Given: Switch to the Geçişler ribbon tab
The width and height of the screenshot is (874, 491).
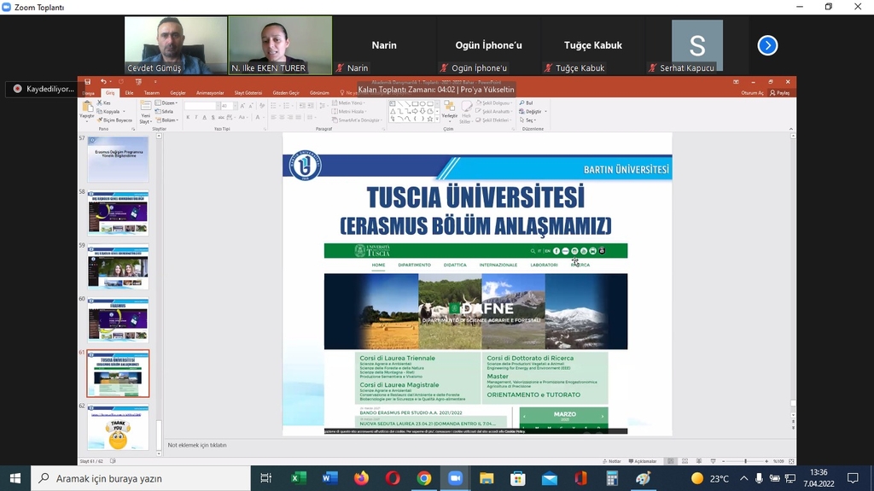Looking at the screenshot, I should point(178,92).
